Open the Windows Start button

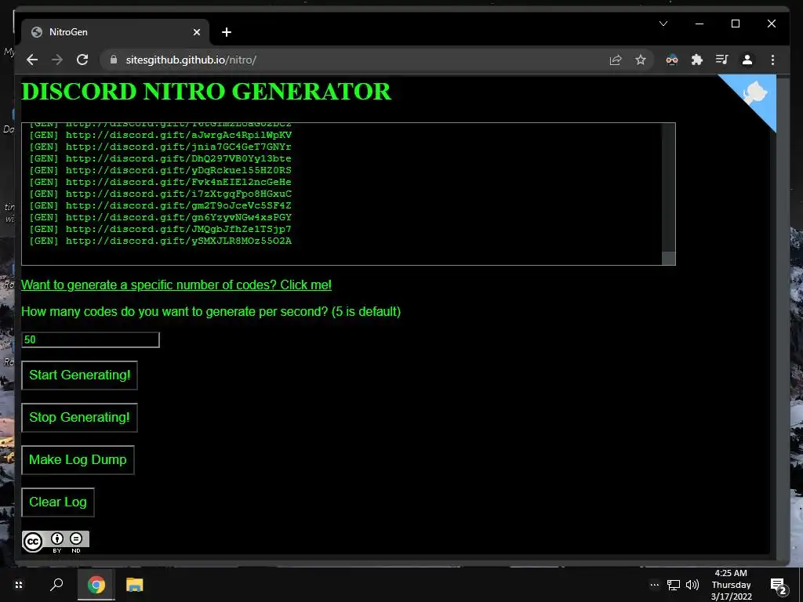pyautogui.click(x=19, y=585)
